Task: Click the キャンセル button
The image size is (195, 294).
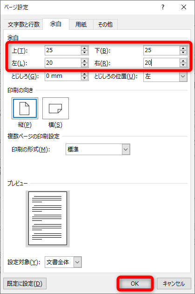Action: [174, 283]
